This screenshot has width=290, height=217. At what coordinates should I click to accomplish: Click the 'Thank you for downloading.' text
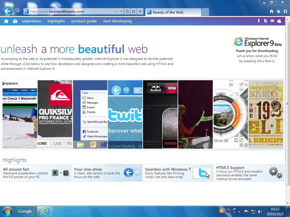[257, 51]
